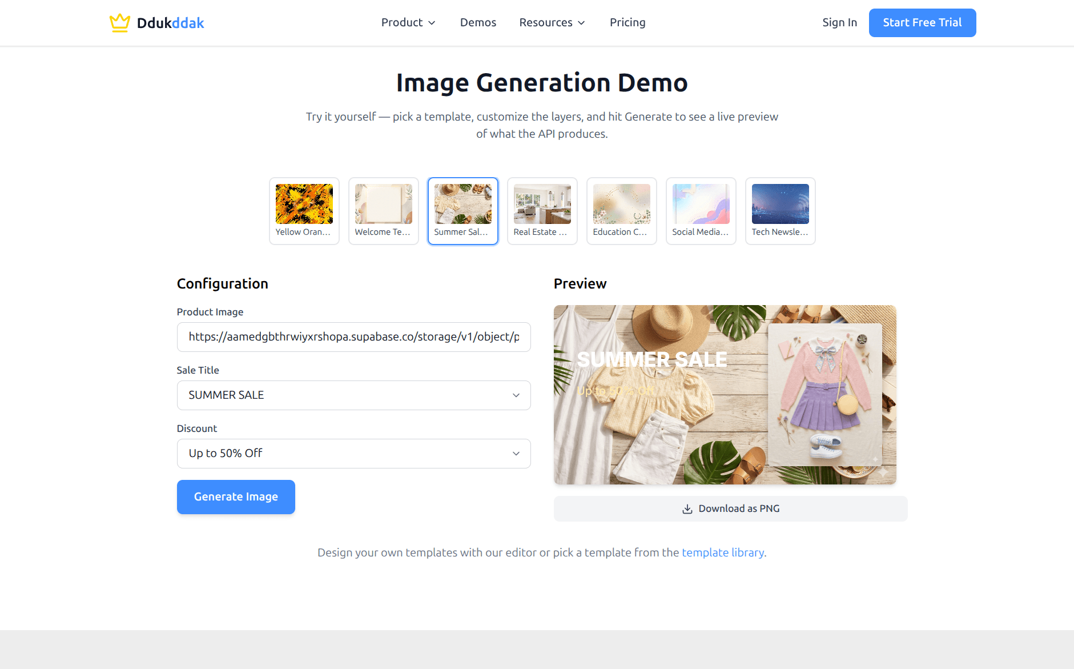Screen dimensions: 1074x669
Task: Click the Demos menu item
Action: pyautogui.click(x=478, y=22)
